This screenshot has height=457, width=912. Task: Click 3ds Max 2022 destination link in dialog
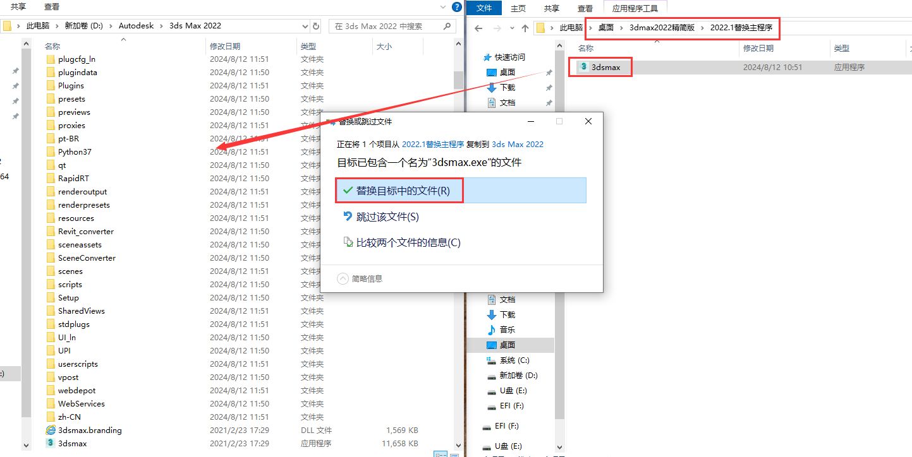[x=518, y=144]
